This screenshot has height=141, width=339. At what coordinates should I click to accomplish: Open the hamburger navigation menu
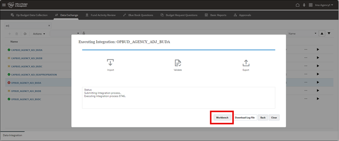tap(4, 5)
